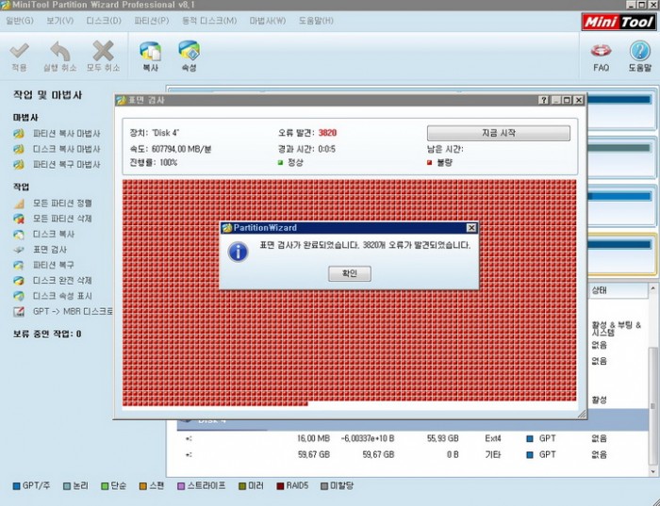Open the FAQ lifebuoy icon
This screenshot has width=660, height=506.
(602, 51)
